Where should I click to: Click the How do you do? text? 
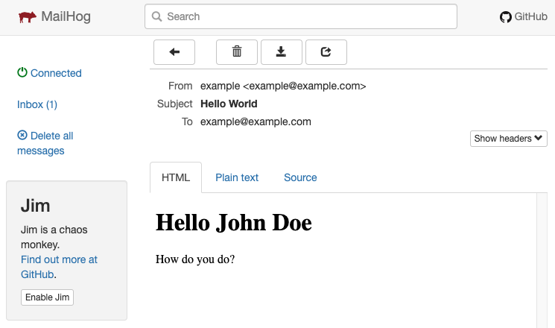tap(195, 259)
